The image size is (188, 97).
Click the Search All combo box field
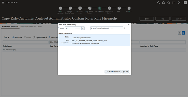[x=73, y=28]
